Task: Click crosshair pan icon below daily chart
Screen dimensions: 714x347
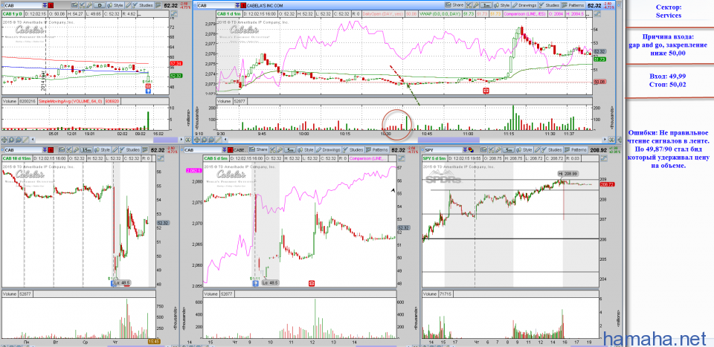Action: tap(4, 140)
